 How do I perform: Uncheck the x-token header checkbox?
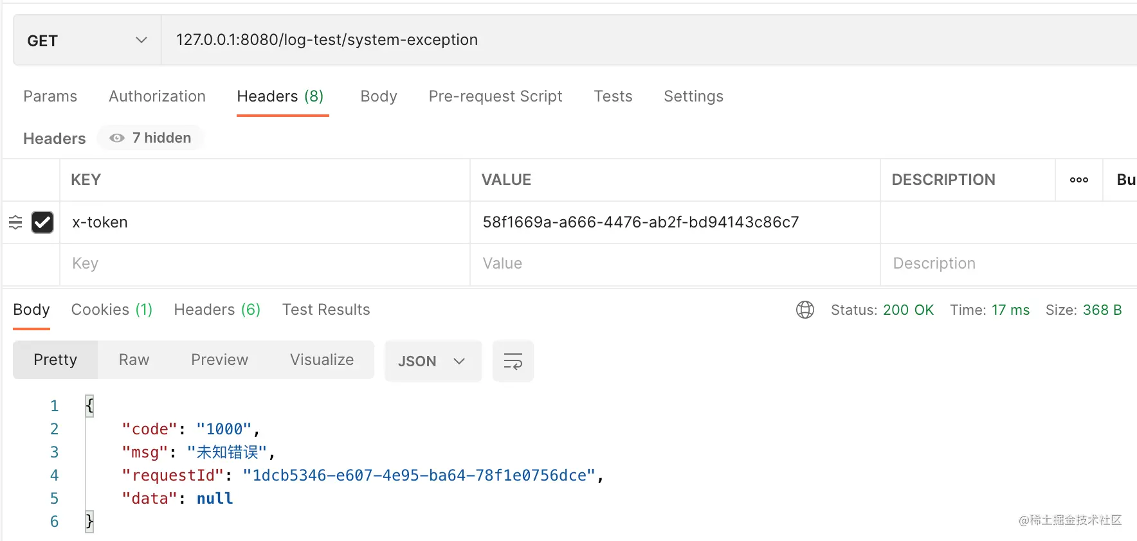pyautogui.click(x=42, y=222)
